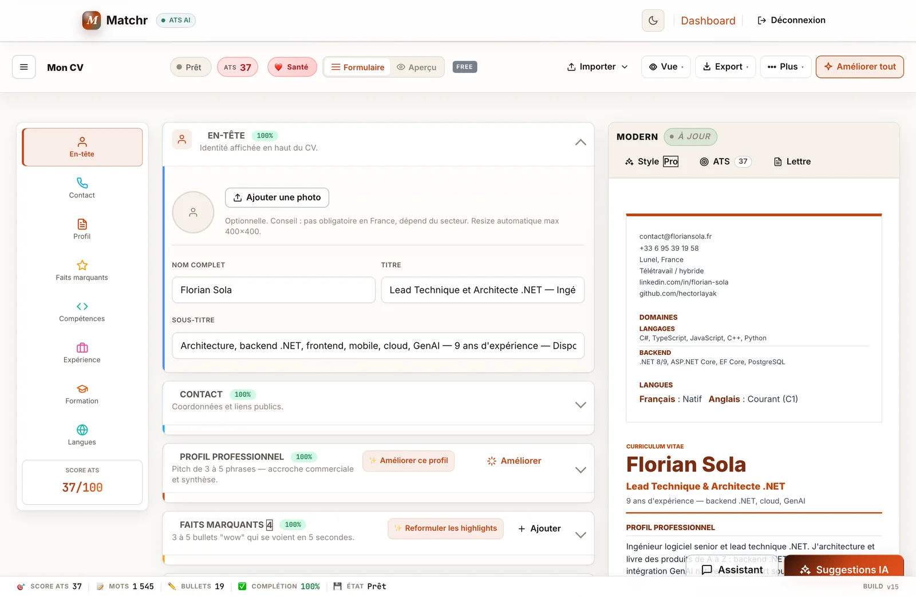The image size is (916, 597).
Task: Collapse the En-tête section chevron
Action: tap(581, 142)
